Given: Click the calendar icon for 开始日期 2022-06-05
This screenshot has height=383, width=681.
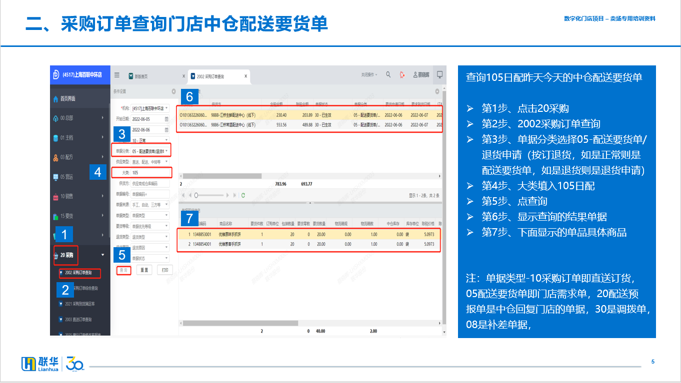Looking at the screenshot, I should click(x=166, y=119).
